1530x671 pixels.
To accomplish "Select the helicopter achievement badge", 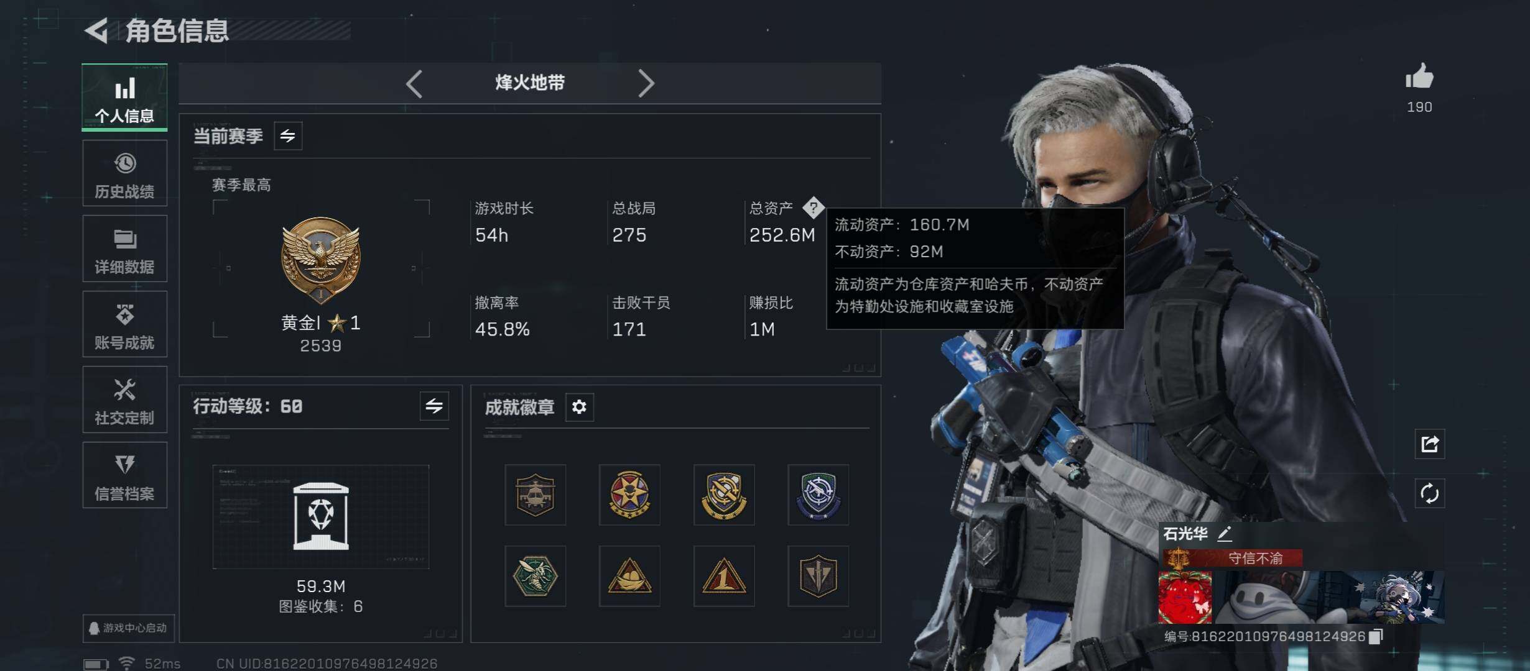I will pos(535,495).
